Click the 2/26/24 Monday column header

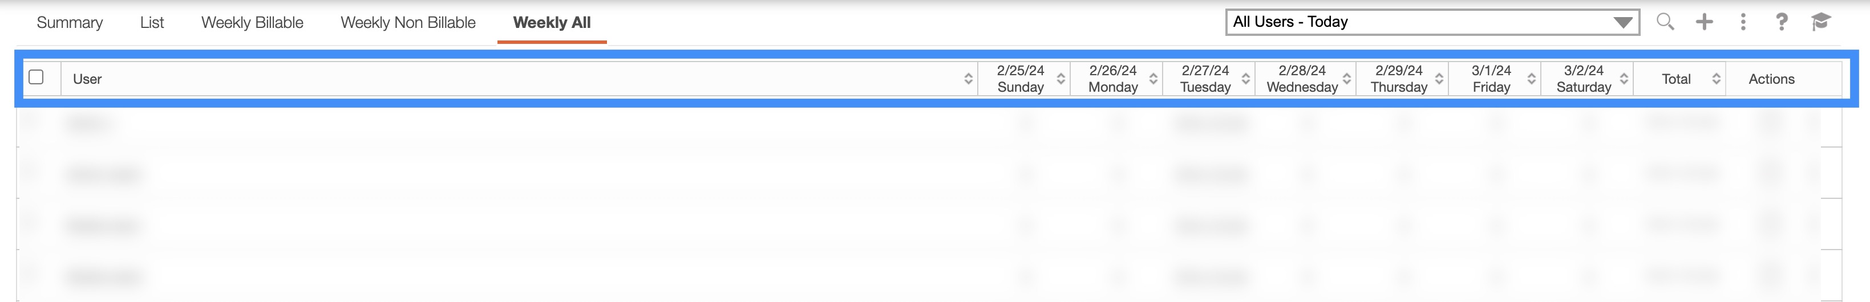click(1112, 79)
